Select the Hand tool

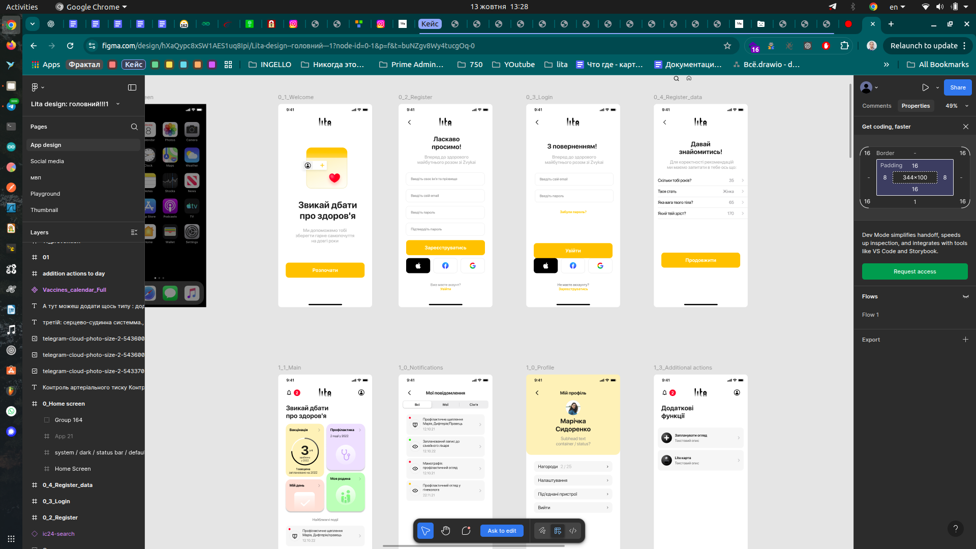446,531
